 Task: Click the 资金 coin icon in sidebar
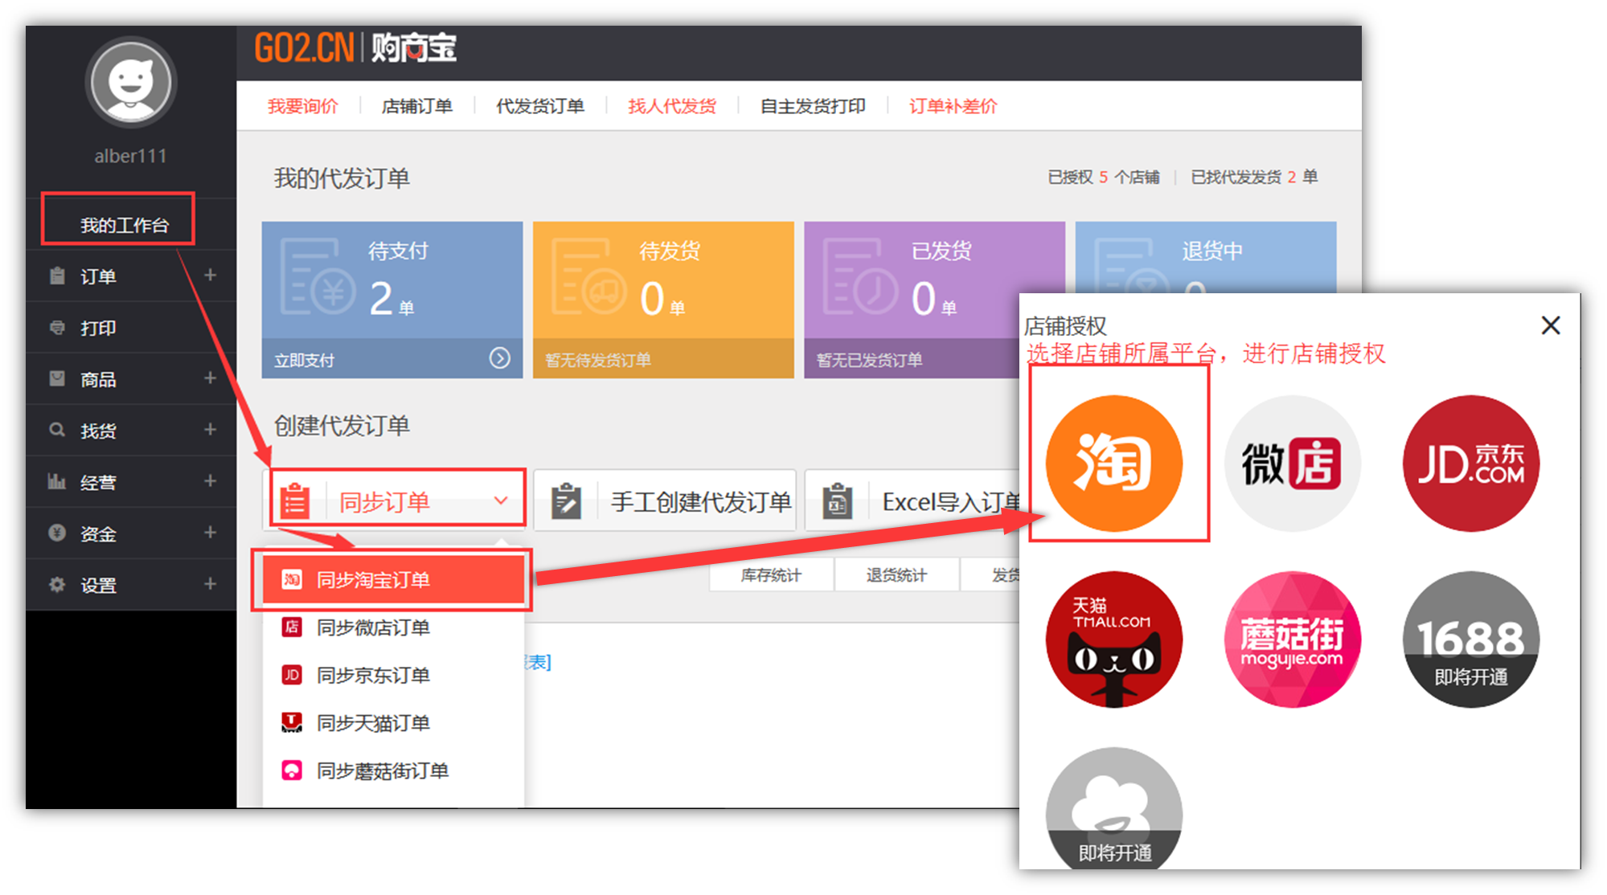tap(57, 533)
